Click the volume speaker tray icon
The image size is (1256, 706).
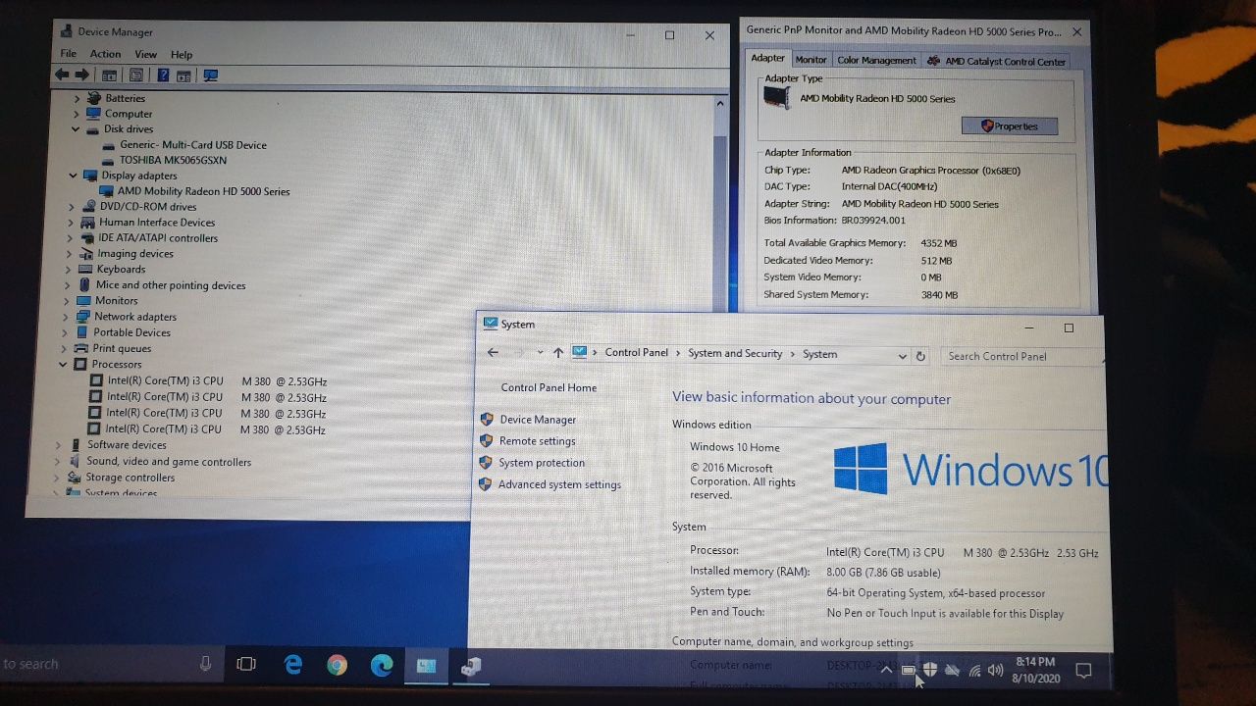(996, 671)
